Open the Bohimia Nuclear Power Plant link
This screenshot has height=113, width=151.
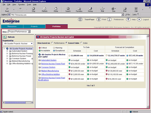coord(53,64)
